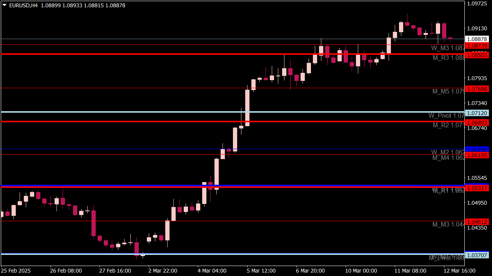Select the M_R3 level label
This screenshot has height=276, width=492.
(448, 58)
